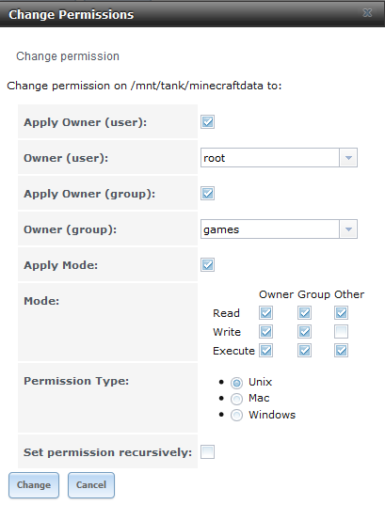This screenshot has width=385, height=505.
Task: Open the Owner (user) dropdown arrow
Action: click(x=348, y=158)
